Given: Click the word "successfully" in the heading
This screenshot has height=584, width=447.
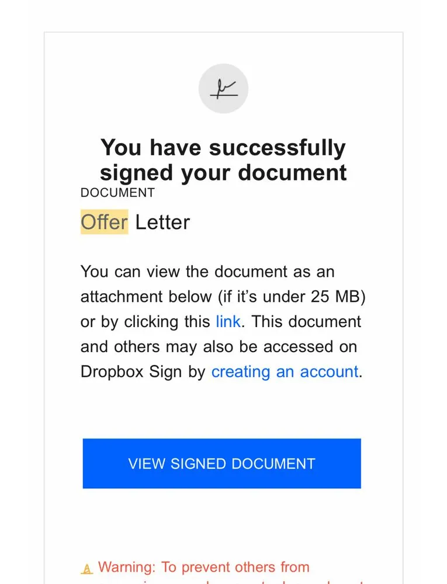Looking at the screenshot, I should [x=277, y=148].
